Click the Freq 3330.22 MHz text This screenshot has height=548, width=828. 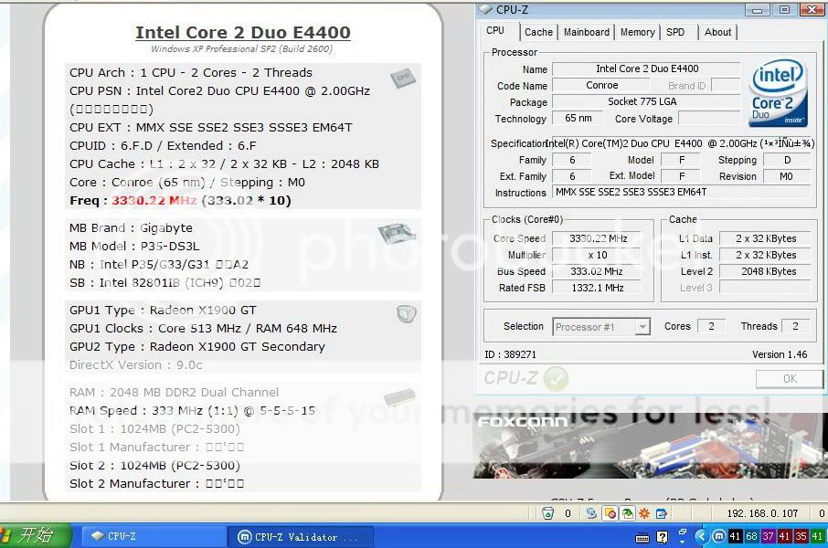(180, 201)
